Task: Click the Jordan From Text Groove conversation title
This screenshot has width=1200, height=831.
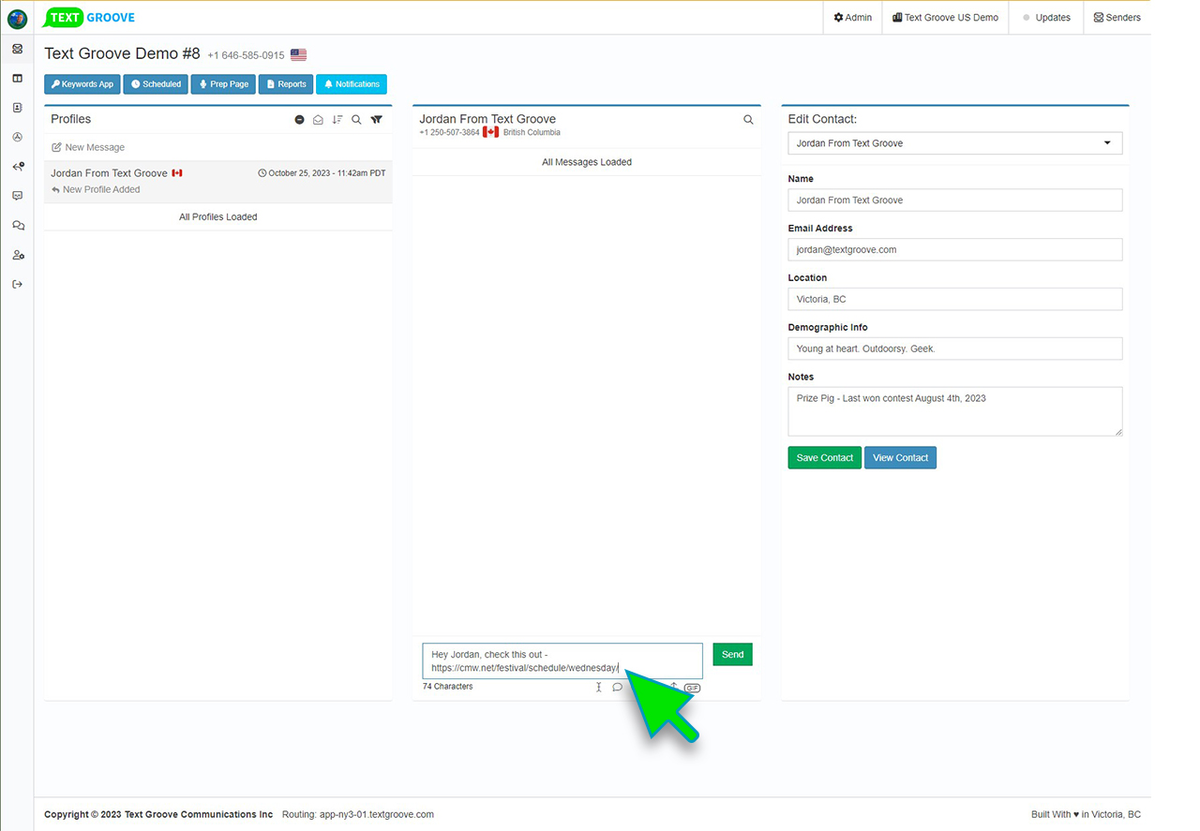Action: [x=487, y=119]
